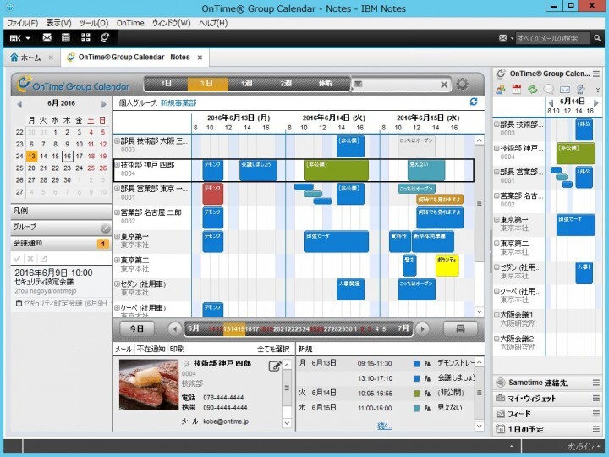Clear the filter field with the X

pyautogui.click(x=444, y=85)
